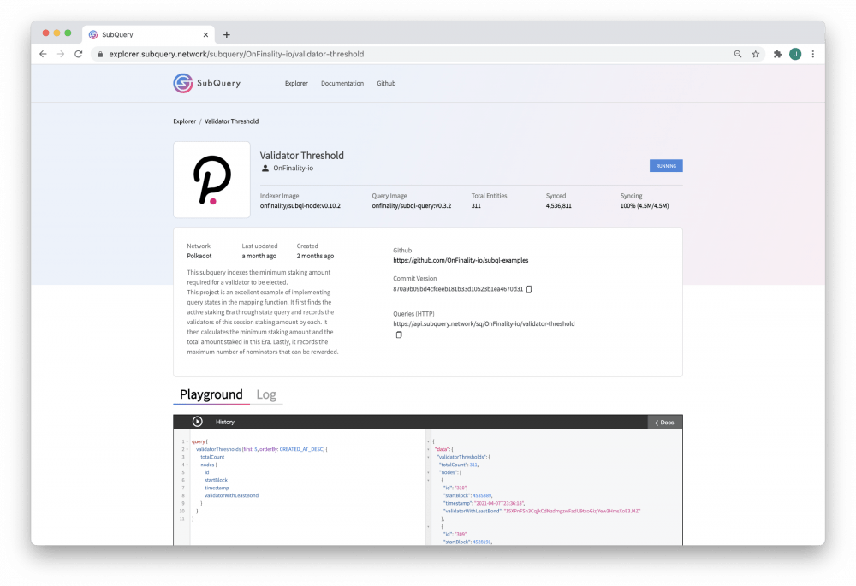This screenshot has height=586, width=856.
Task: Click totalCount field in the query editor
Action: click(x=212, y=457)
